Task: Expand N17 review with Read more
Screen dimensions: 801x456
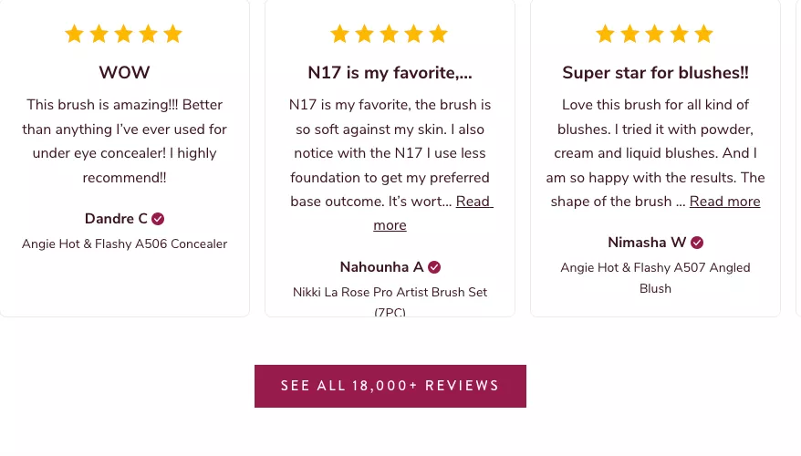Action: tap(473, 202)
